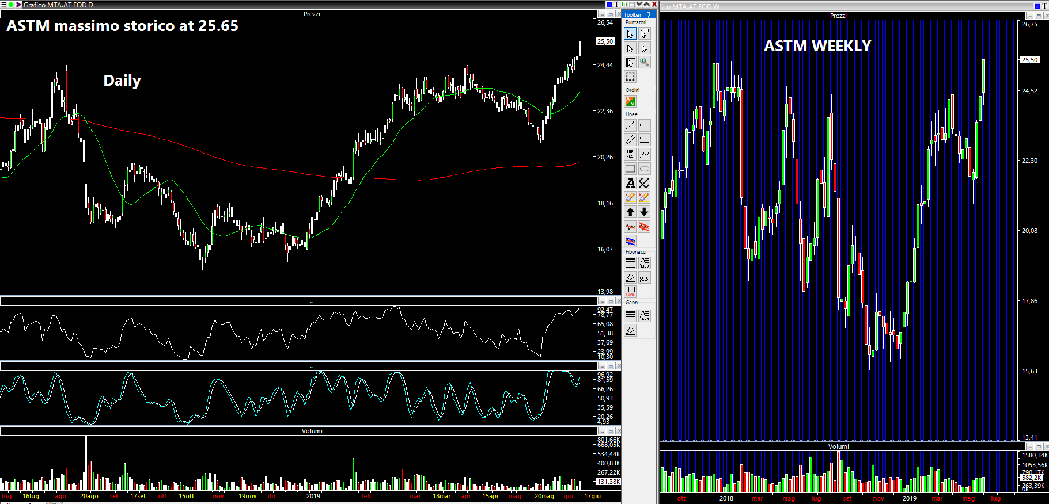Insert a down arrow marker
The image size is (1049, 504).
(x=644, y=212)
